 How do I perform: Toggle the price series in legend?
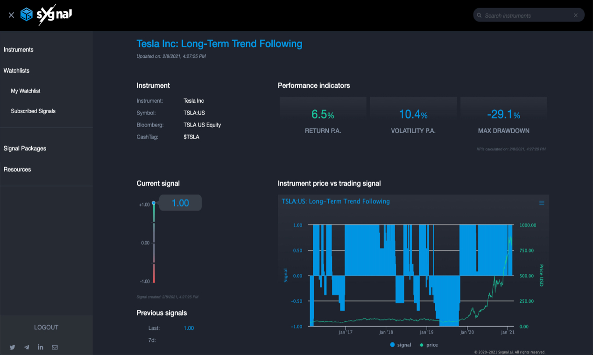tap(428, 345)
